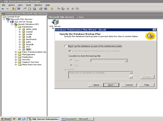Select the Tape radio button
The height and width of the screenshot is (121, 163).
pos(71,60)
